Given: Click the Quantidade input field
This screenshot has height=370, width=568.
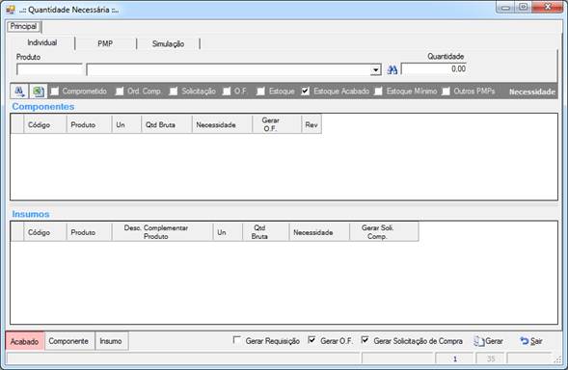Looking at the screenshot, I should pyautogui.click(x=434, y=69).
